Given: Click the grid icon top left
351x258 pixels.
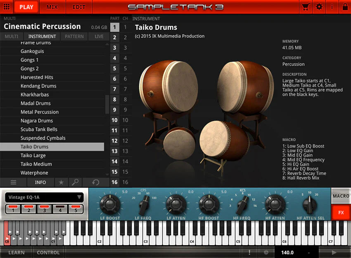Looking at the screenshot, I should click(x=6, y=7).
